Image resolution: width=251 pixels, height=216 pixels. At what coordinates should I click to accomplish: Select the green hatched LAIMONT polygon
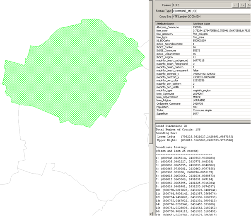point(70,62)
